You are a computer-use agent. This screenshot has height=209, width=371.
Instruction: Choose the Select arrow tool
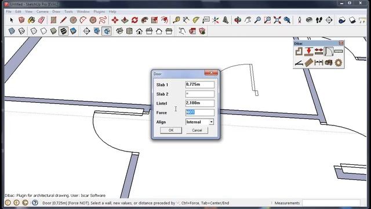(x=12, y=20)
